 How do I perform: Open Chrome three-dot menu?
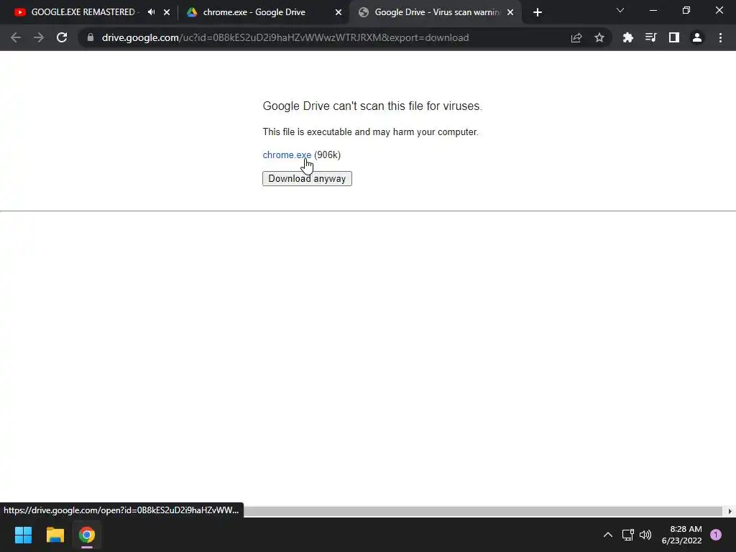tap(720, 37)
